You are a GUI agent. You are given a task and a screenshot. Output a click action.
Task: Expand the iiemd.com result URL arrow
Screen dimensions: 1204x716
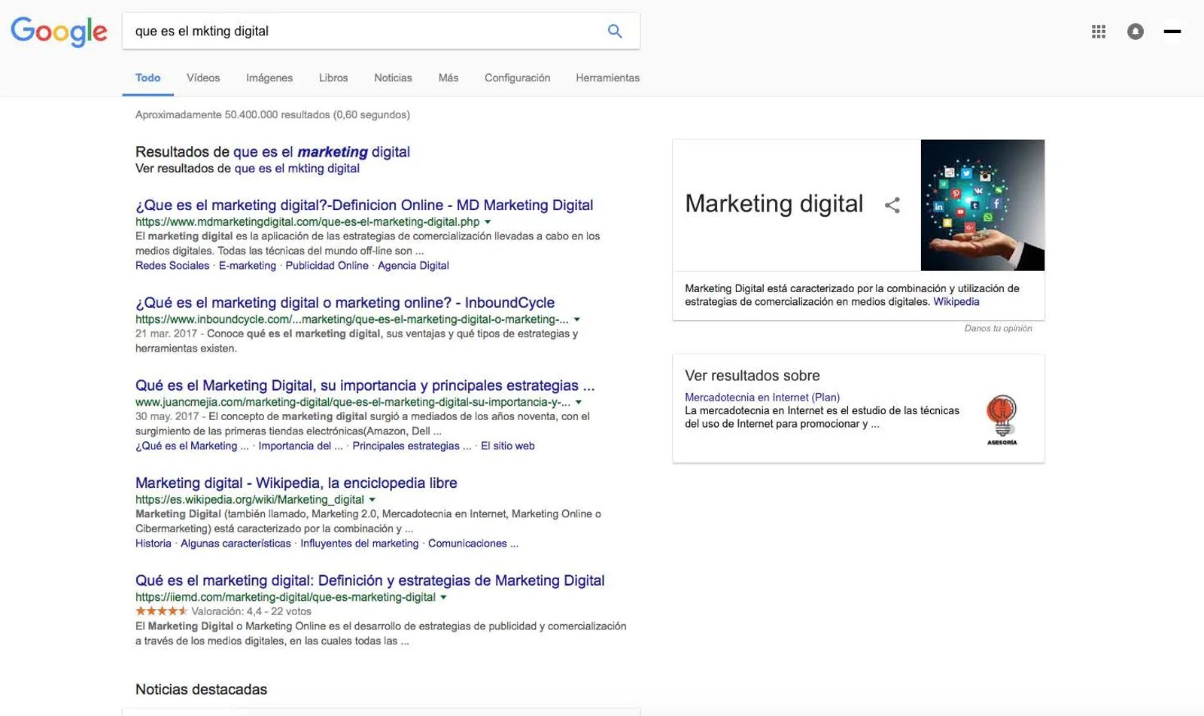(443, 598)
